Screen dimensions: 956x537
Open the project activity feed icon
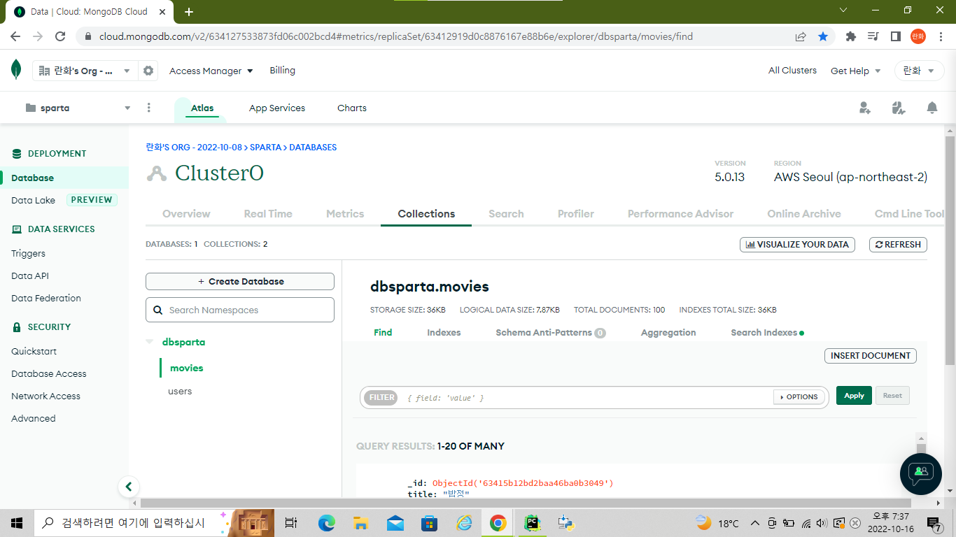(899, 108)
